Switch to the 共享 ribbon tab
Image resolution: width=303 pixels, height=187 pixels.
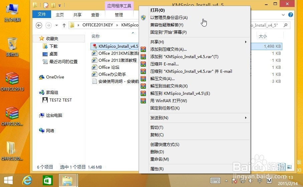[x=78, y=15]
